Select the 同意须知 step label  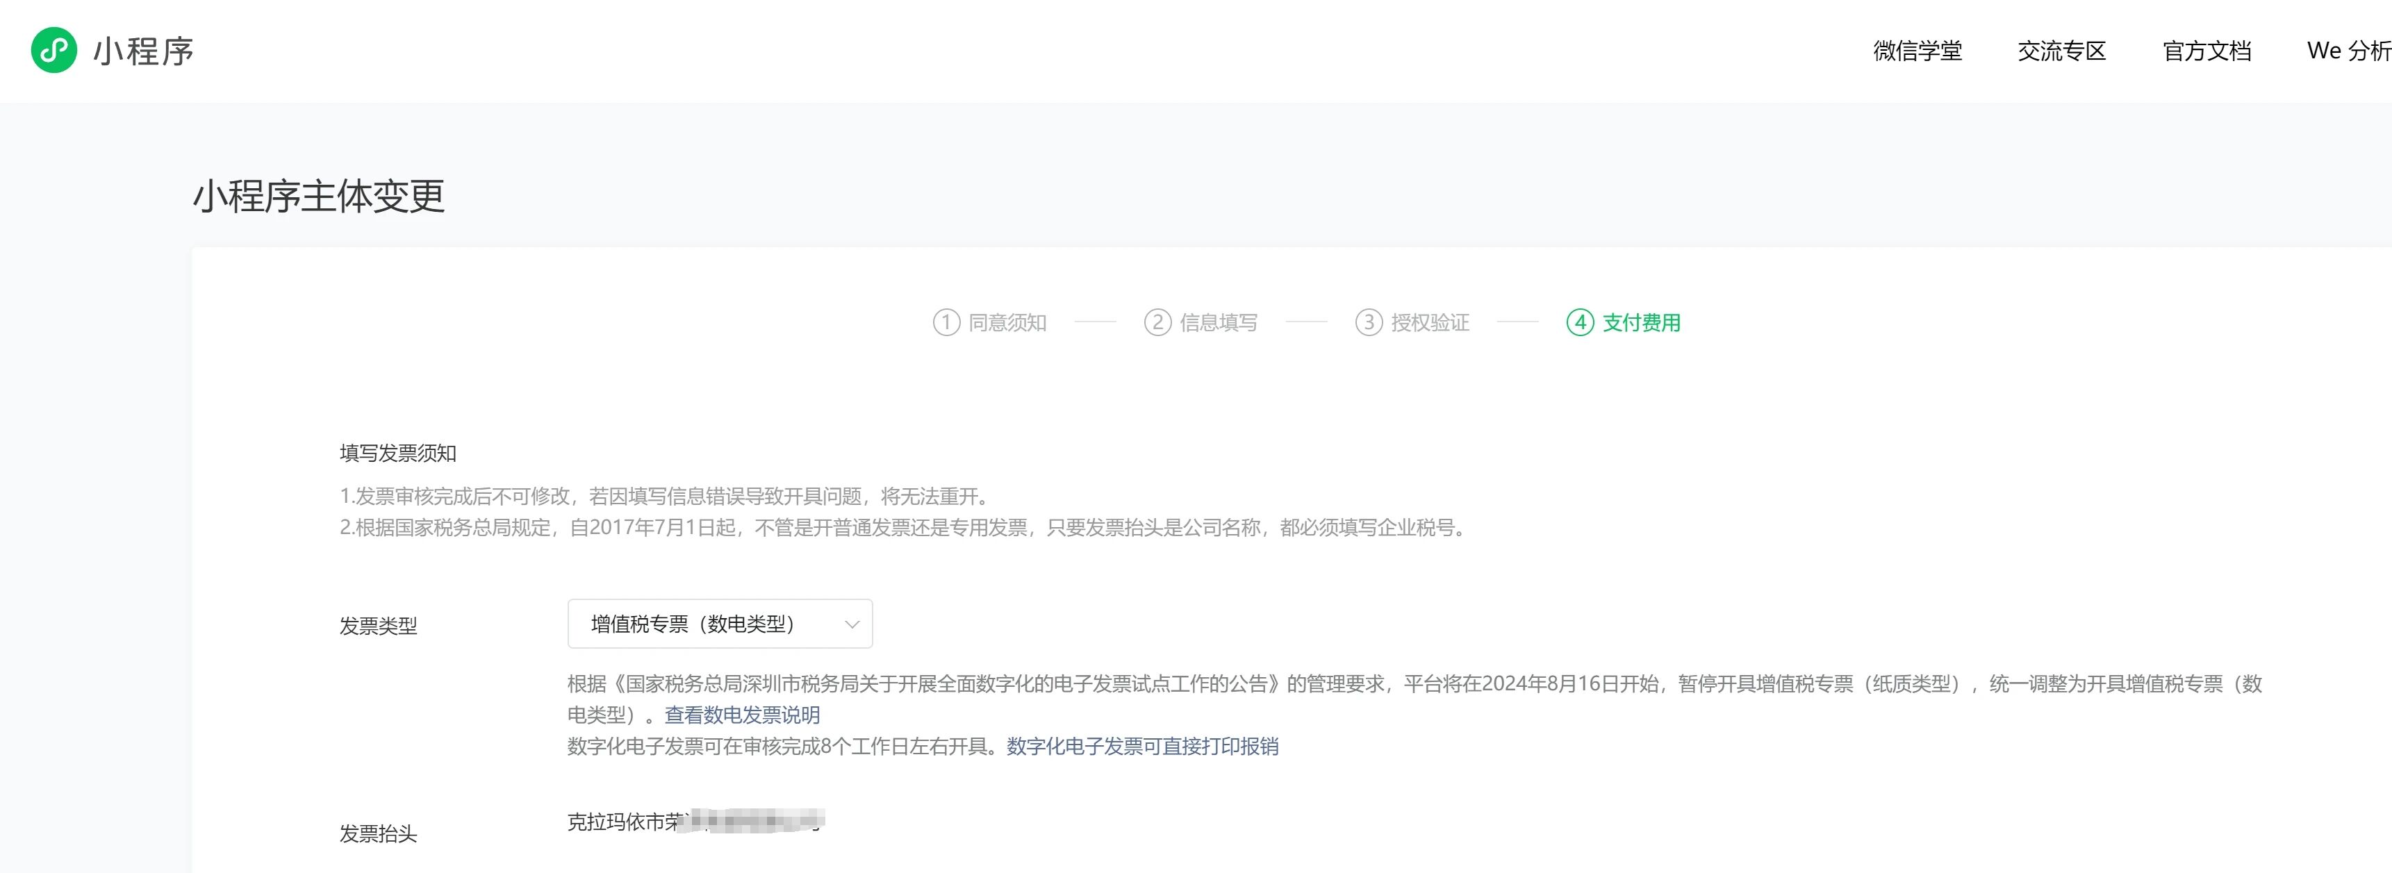tap(1007, 322)
